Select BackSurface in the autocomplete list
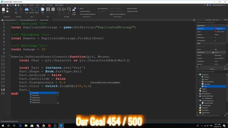This screenshot has width=228, height=128. point(43,102)
